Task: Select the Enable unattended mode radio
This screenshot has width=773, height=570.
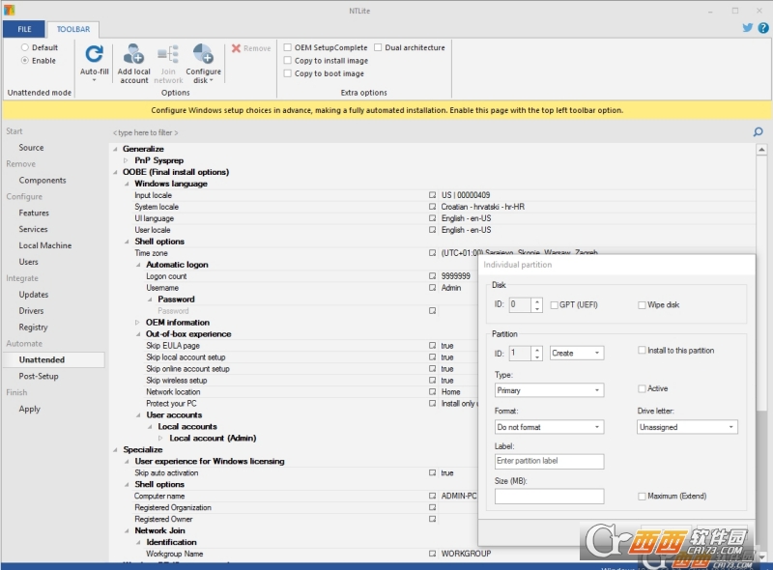Action: 25,60
